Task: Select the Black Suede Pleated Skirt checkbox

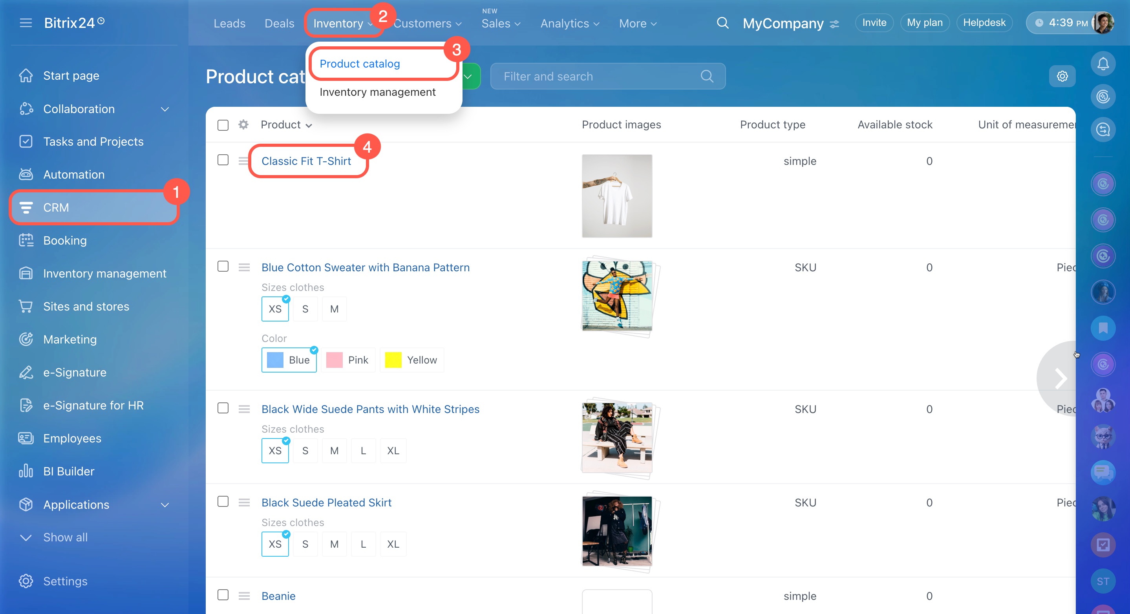Action: coord(223,501)
